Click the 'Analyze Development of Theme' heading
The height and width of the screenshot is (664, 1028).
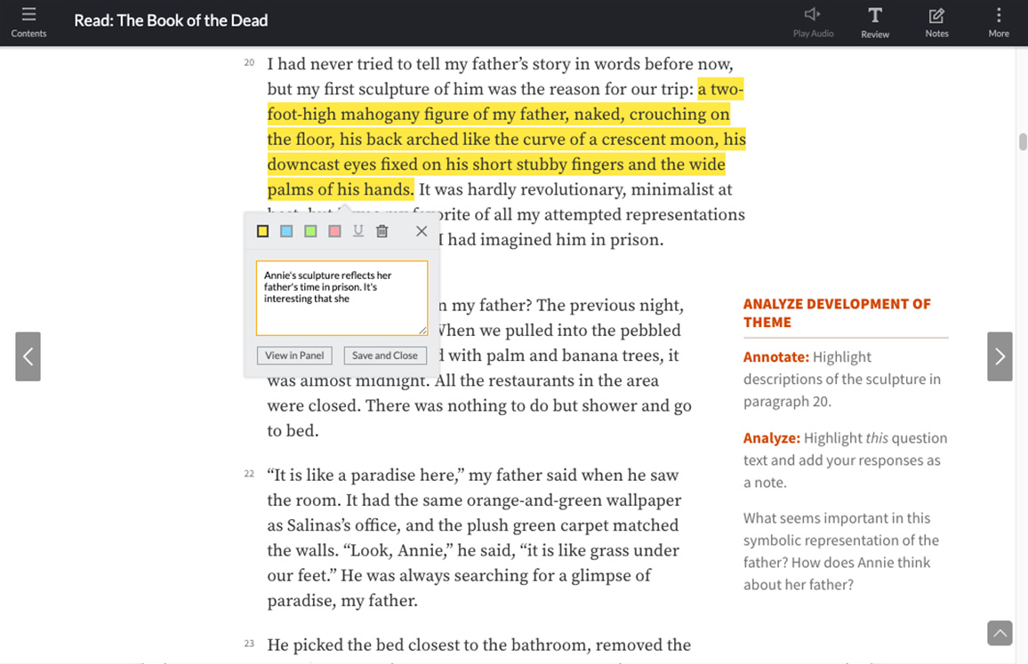click(837, 313)
